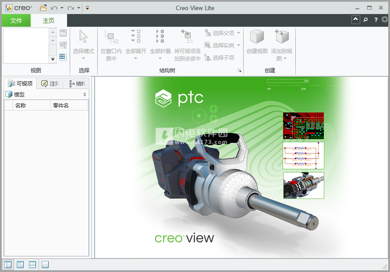Open the 文件 menu tab
This screenshot has height=272, width=390.
point(16,21)
